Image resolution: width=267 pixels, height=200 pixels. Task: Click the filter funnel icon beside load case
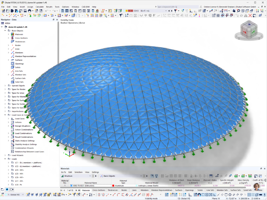click(x=175, y=11)
